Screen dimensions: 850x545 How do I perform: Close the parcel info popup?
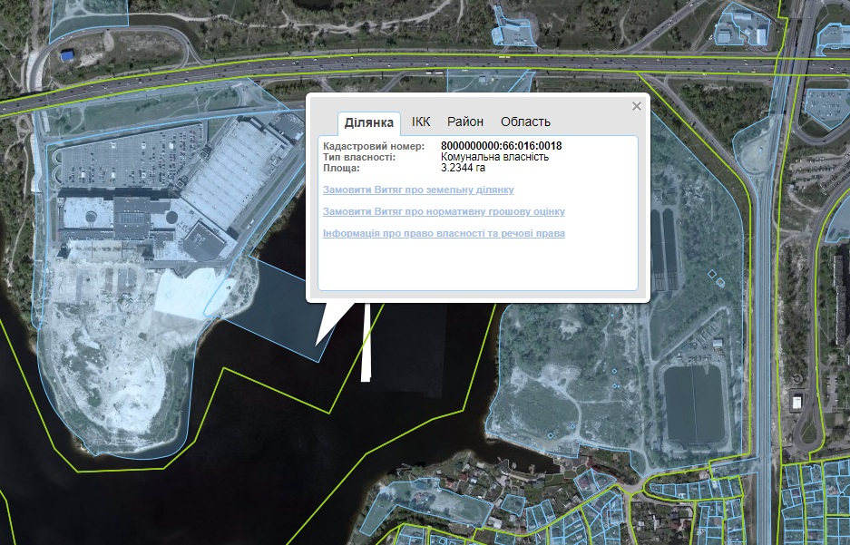[636, 106]
